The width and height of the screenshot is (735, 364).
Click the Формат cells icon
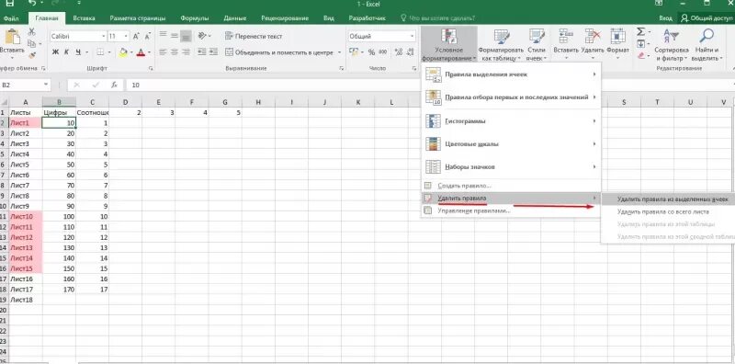coord(617,37)
